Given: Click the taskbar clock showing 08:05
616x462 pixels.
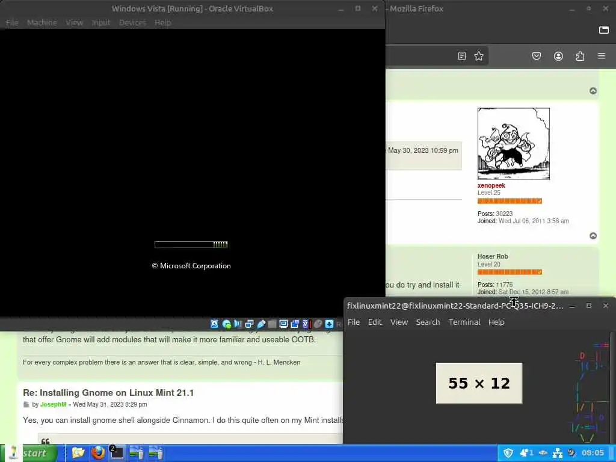Looking at the screenshot, I should tap(593, 453).
